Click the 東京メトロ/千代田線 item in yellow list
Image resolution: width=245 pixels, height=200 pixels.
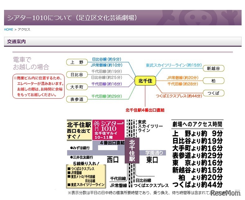81,177
